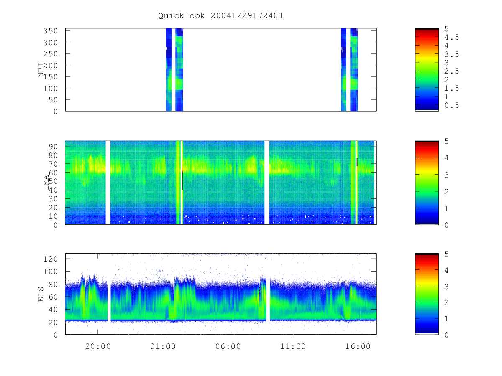The height and width of the screenshot is (376, 502).
Task: Select the IMA axis label
Action: click(x=47, y=183)
